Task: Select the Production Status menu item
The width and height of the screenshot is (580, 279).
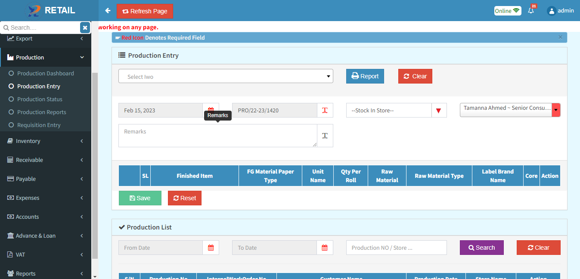Action: pyautogui.click(x=40, y=99)
